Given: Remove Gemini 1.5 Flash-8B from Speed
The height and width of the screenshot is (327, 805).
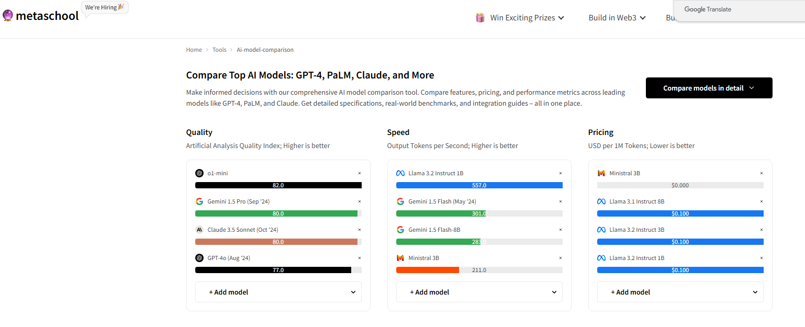Looking at the screenshot, I should tap(561, 230).
